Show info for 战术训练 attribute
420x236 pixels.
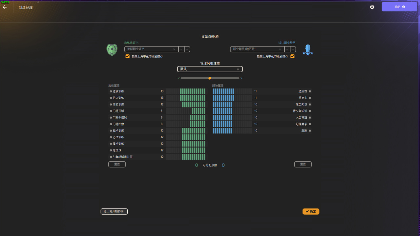[111, 131]
